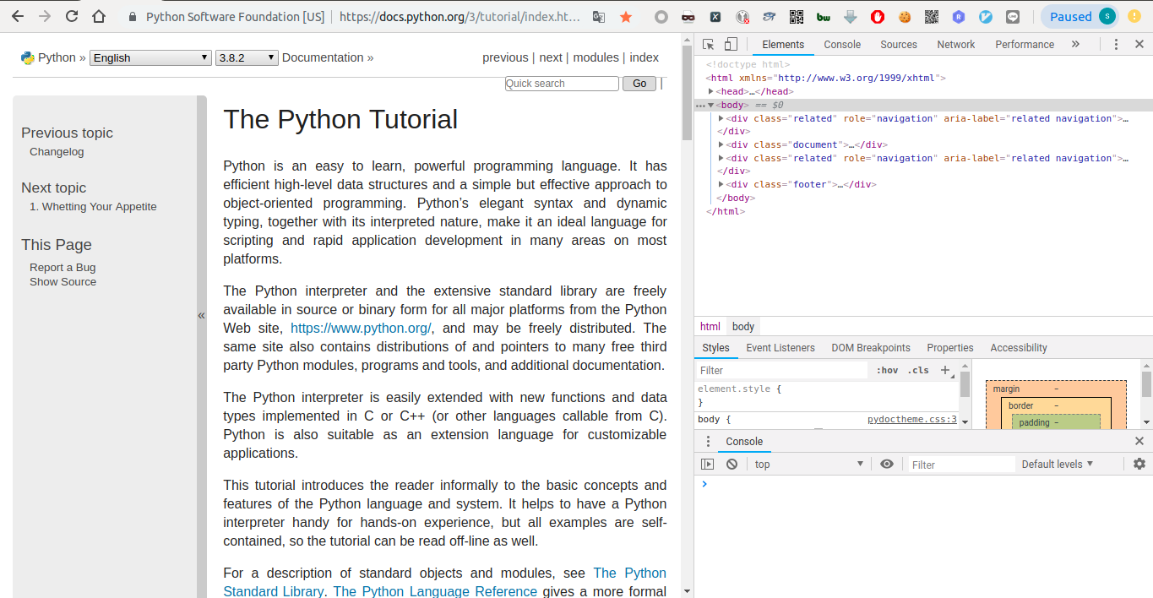
Task: Click the Go search button
Action: 639,83
